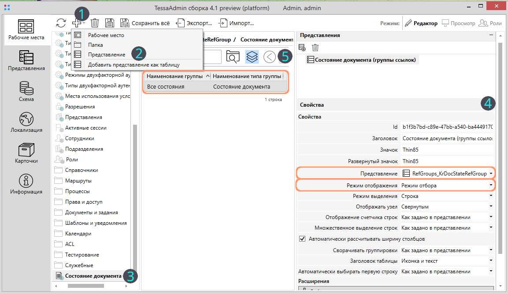Viewport: 508px width, 294px height.
Task: Click the single floppy disk save icon
Action: [109, 23]
